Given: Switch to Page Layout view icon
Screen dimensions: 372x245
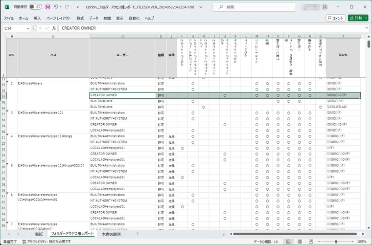Looking at the screenshot, I should [300, 242].
